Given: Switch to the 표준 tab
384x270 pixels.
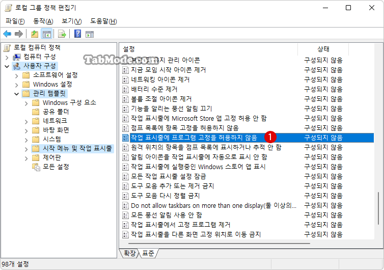Looking at the screenshot, I should (148, 253).
